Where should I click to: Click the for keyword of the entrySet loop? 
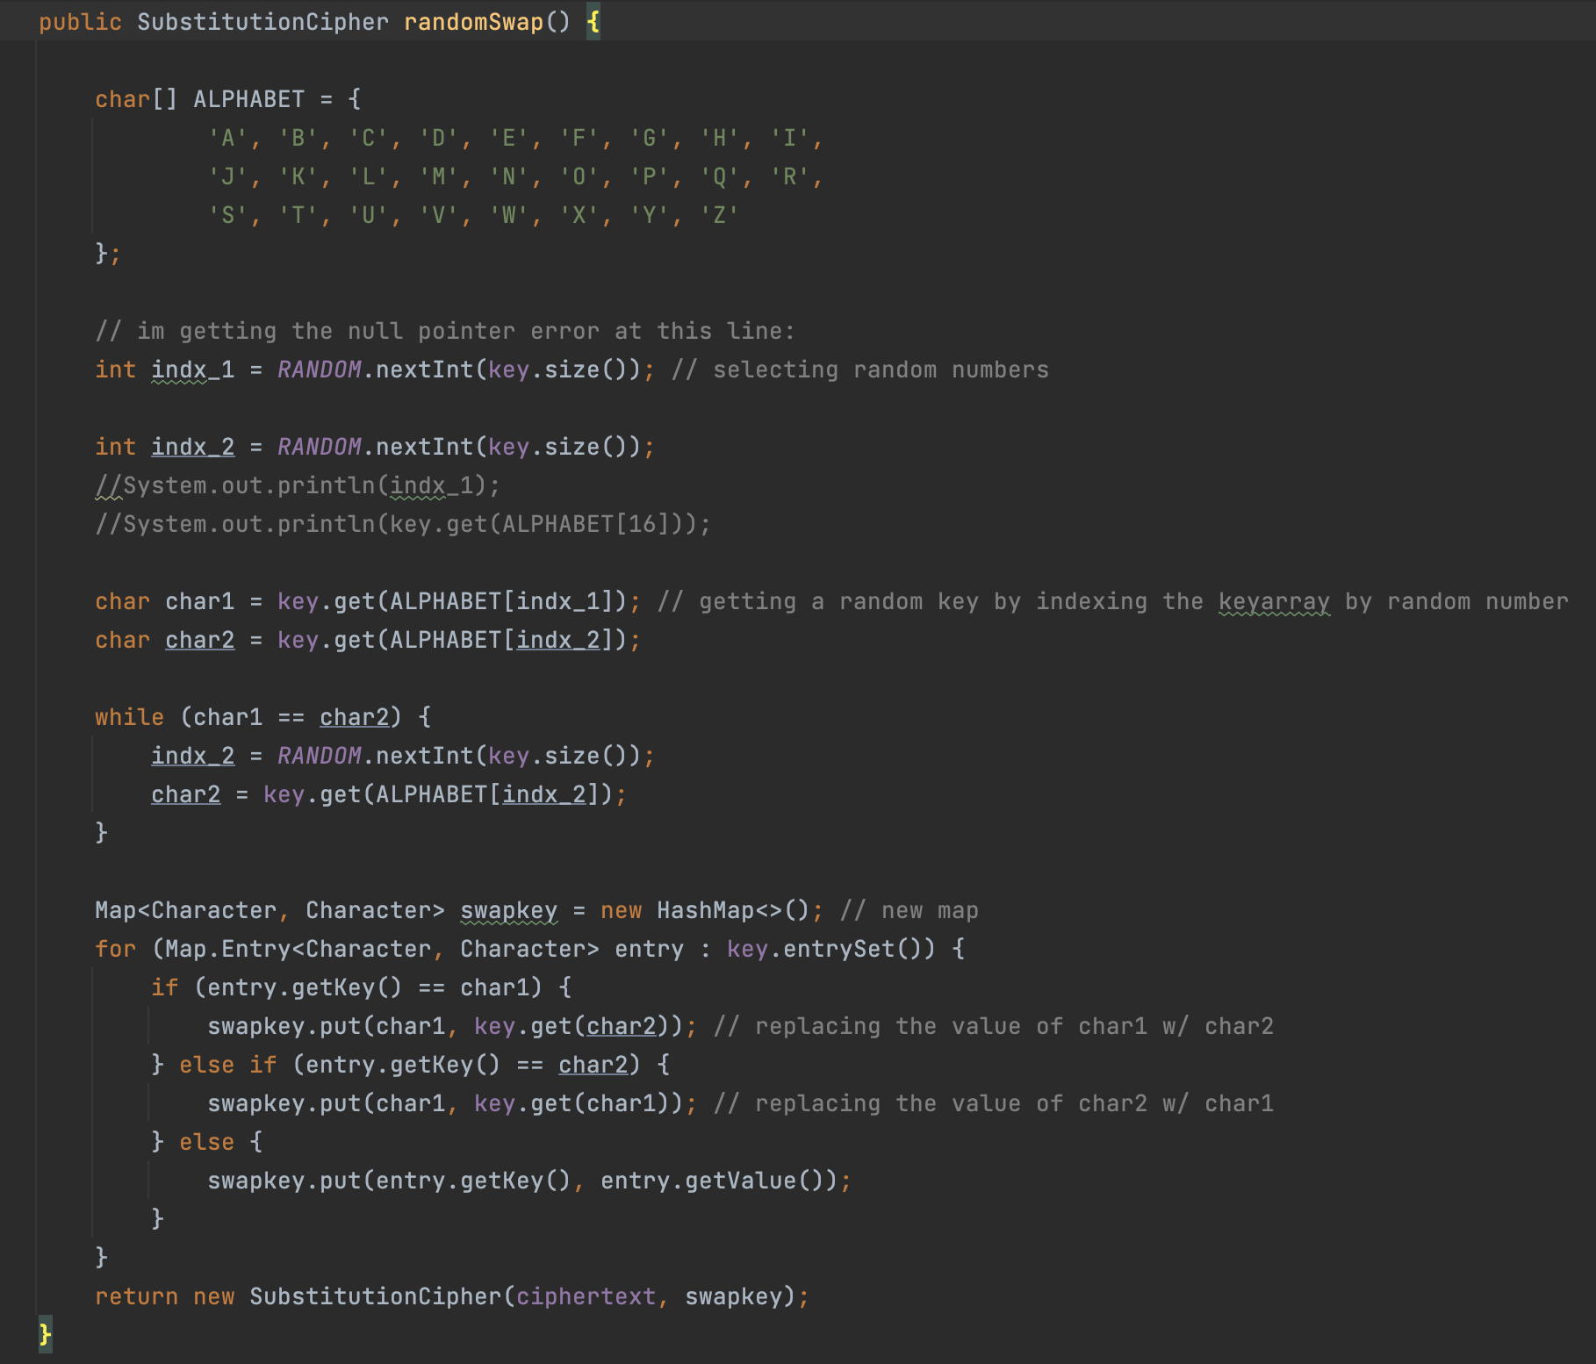pyautogui.click(x=115, y=949)
